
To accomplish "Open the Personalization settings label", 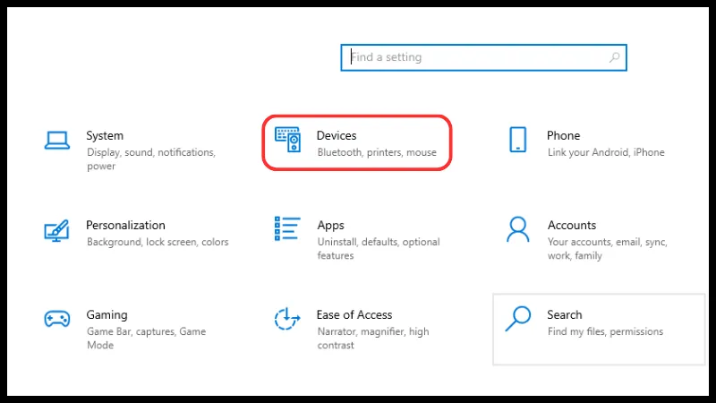I will 125,225.
